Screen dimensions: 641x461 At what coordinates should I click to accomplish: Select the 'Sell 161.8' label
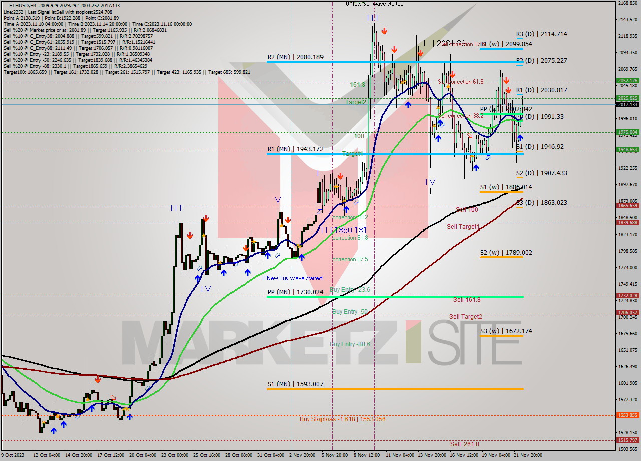click(x=467, y=300)
